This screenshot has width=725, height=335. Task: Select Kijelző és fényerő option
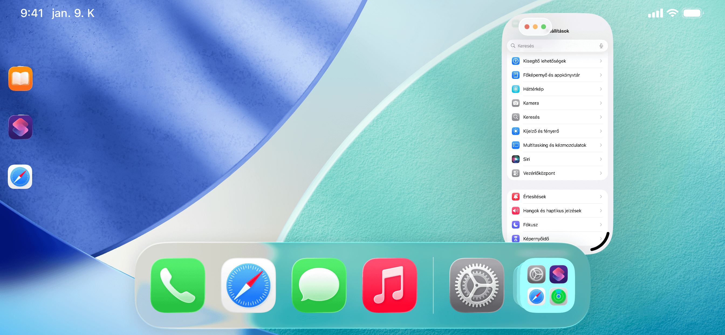click(x=541, y=131)
